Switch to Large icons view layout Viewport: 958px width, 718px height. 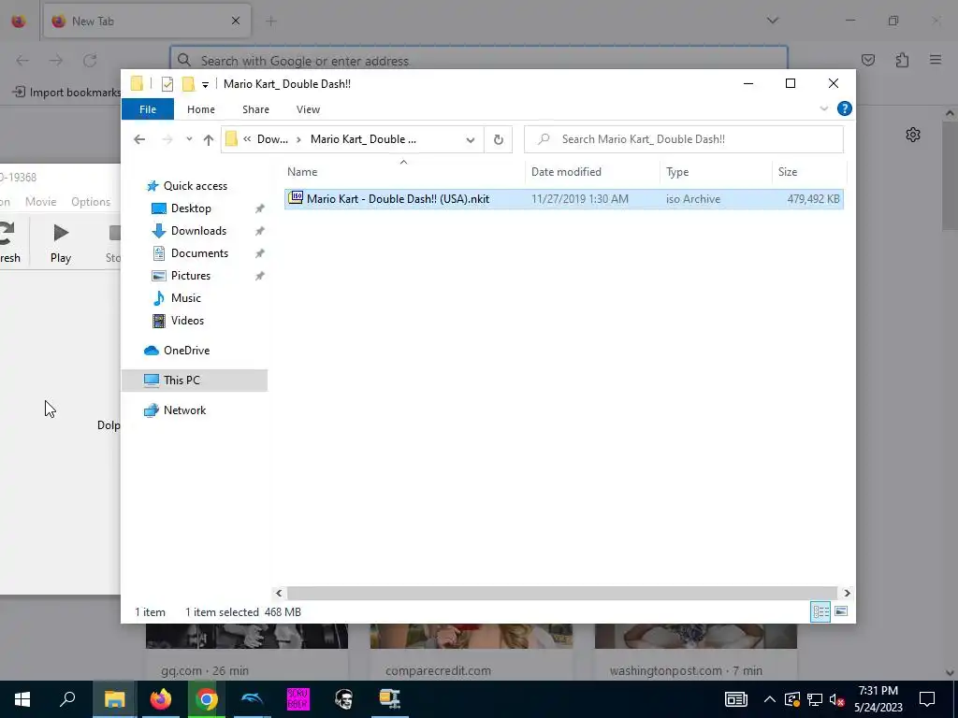(841, 611)
